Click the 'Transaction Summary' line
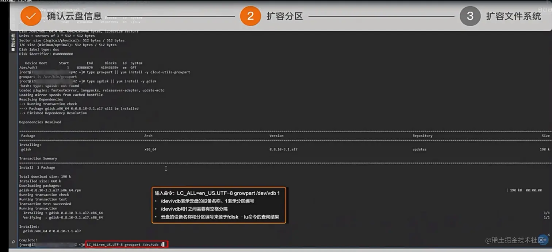 click(x=38, y=158)
